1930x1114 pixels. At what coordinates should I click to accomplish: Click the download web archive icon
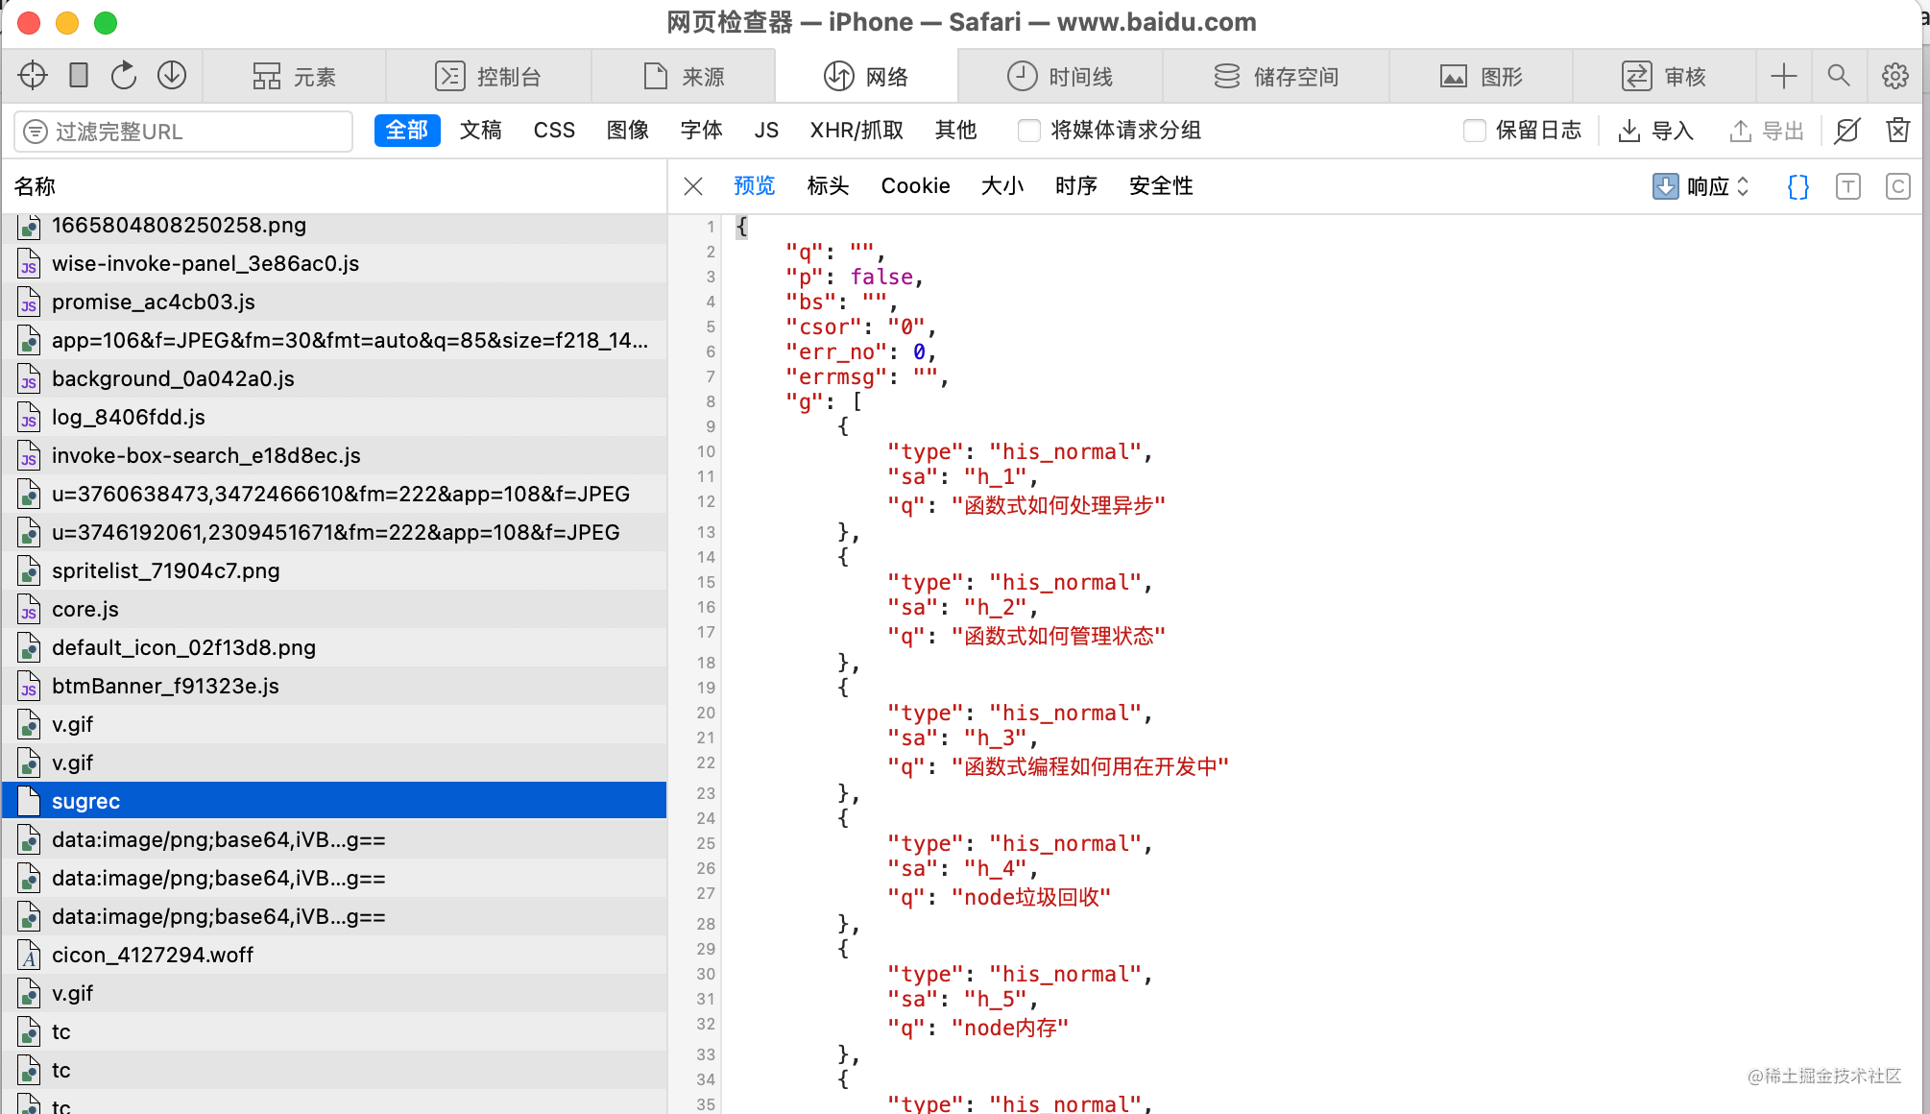pos(172,76)
